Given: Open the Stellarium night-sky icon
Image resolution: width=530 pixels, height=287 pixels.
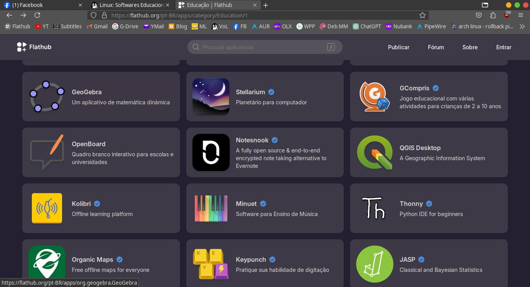Looking at the screenshot, I should point(211,97).
